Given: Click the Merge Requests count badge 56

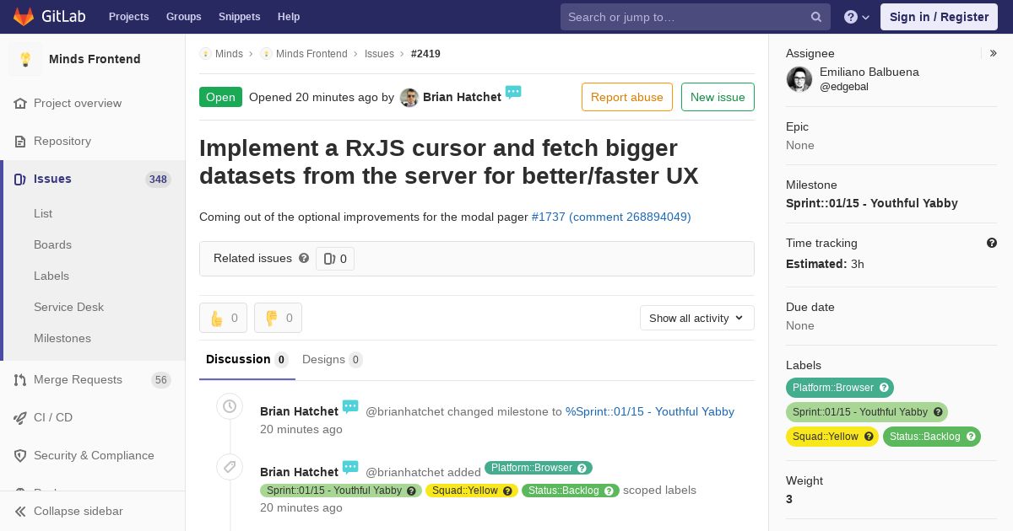Looking at the screenshot, I should coord(161,380).
